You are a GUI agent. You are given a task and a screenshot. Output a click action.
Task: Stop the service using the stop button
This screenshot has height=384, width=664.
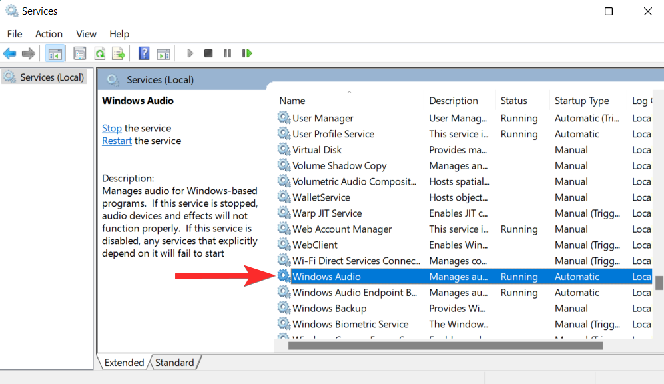pos(208,53)
